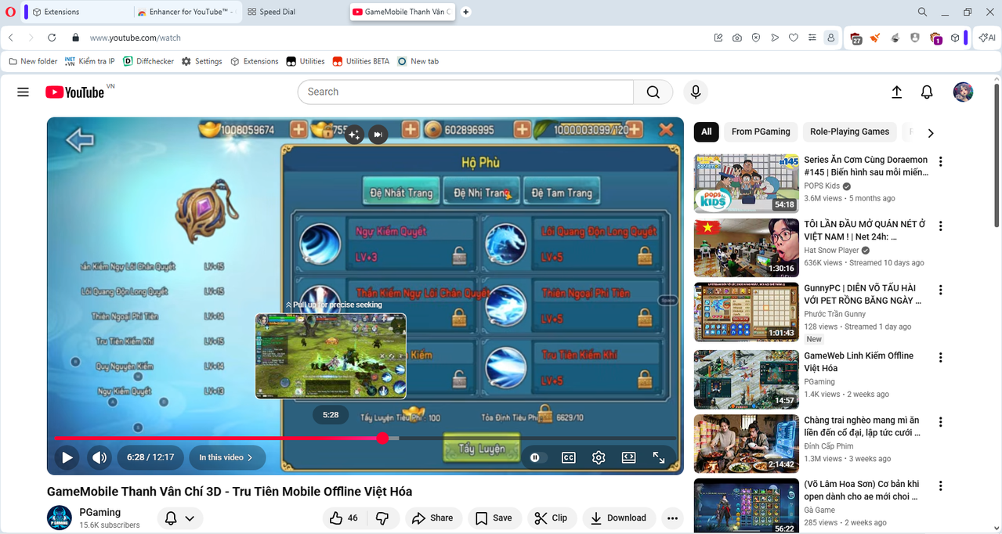Viewport: 1002px width, 534px height.
Task: Open more actions ellipsis below video
Action: click(672, 518)
